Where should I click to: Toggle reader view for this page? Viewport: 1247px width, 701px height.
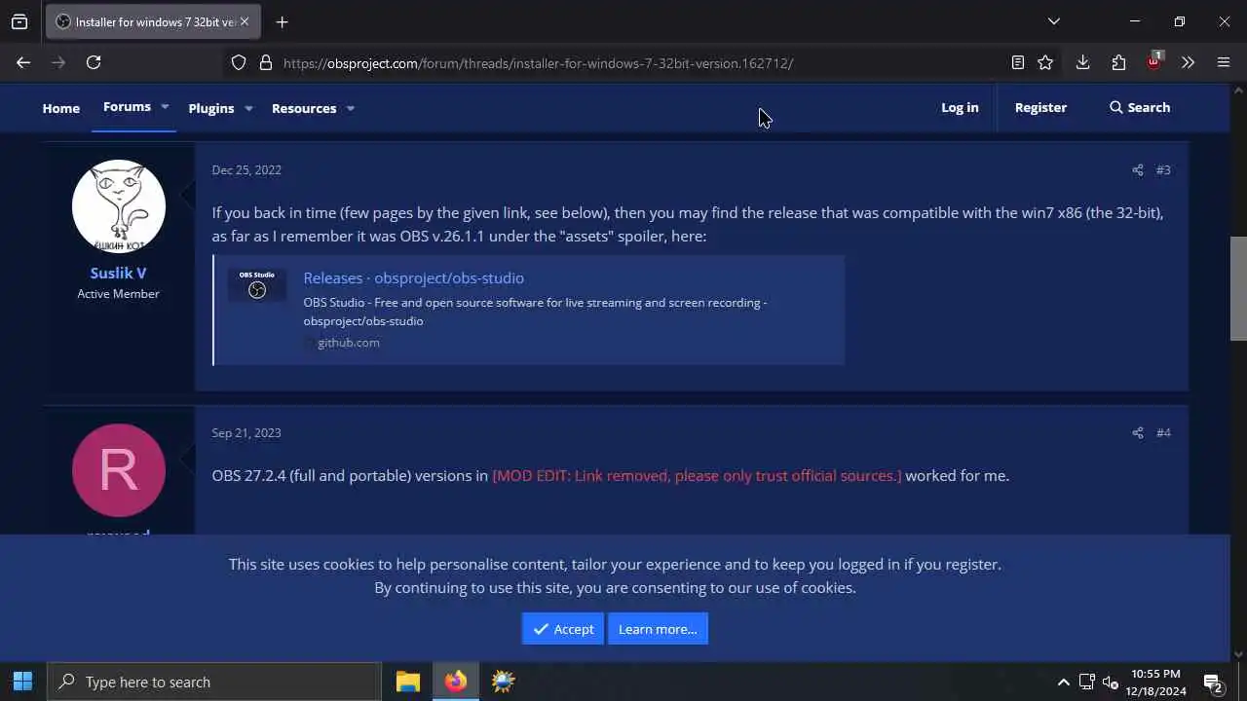pyautogui.click(x=1017, y=62)
